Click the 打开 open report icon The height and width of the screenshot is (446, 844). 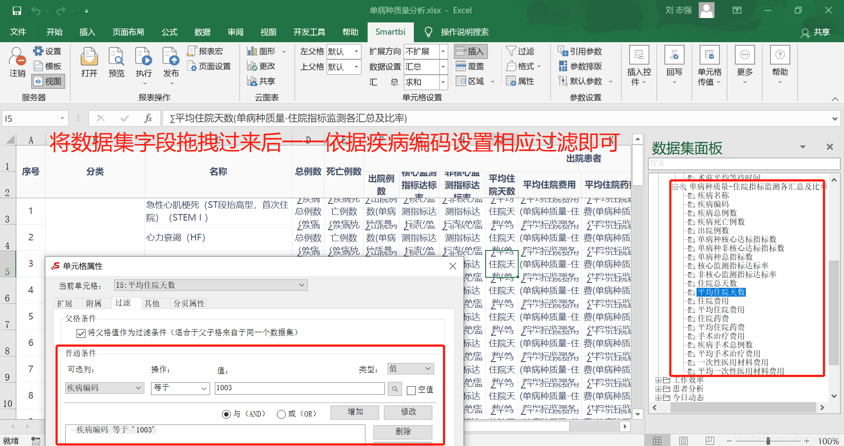point(89,62)
